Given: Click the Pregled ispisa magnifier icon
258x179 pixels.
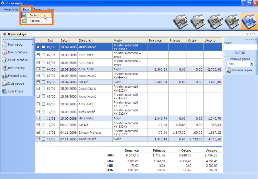Looking at the screenshot, I should click(4, 76).
